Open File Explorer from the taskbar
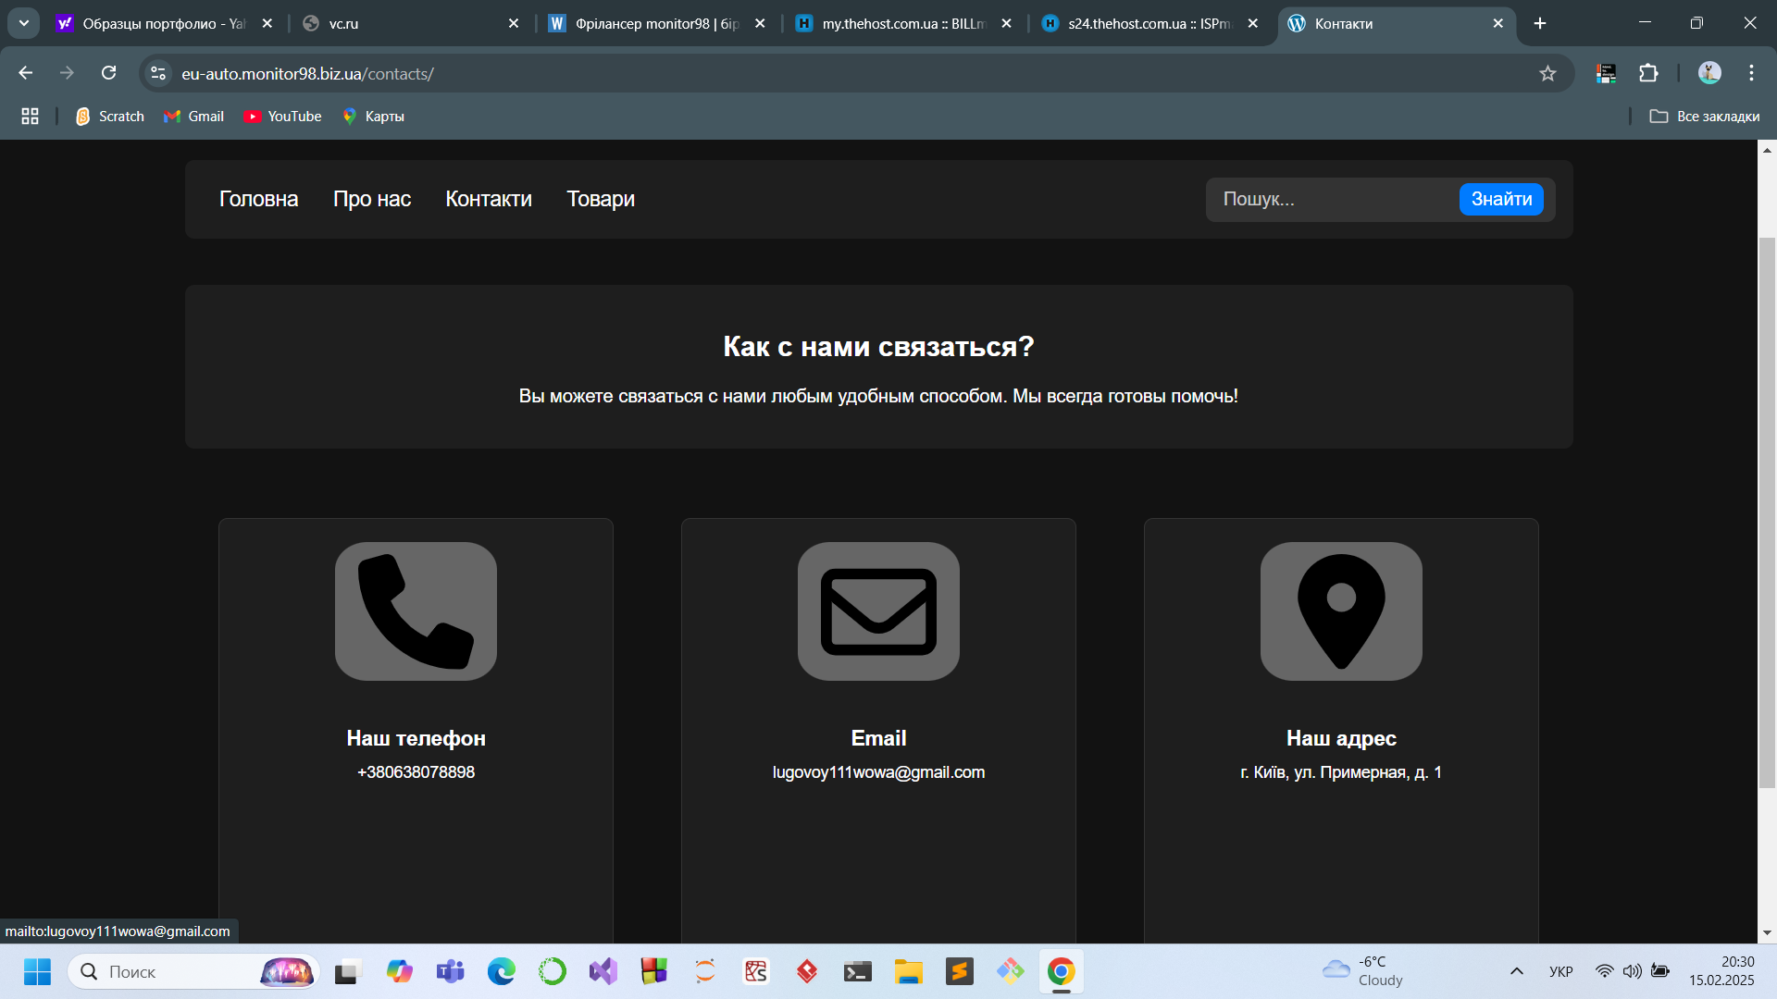The image size is (1777, 999). 908,971
